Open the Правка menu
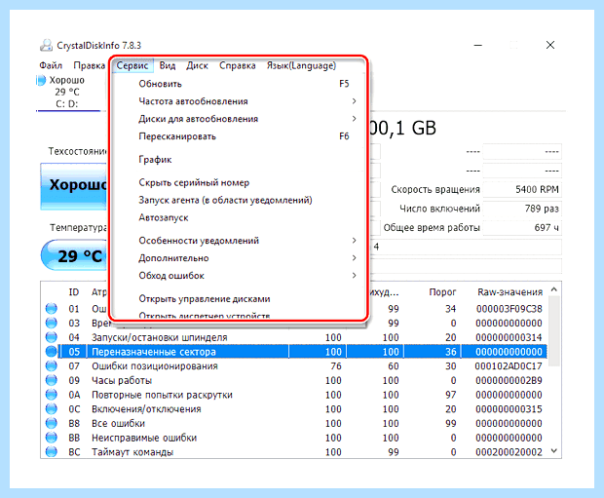The width and height of the screenshot is (604, 498). point(90,65)
